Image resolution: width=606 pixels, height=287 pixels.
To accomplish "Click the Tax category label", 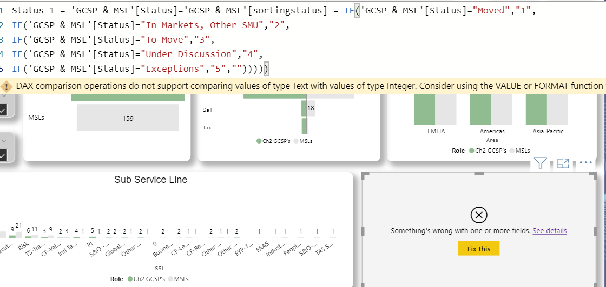I will coord(207,127).
